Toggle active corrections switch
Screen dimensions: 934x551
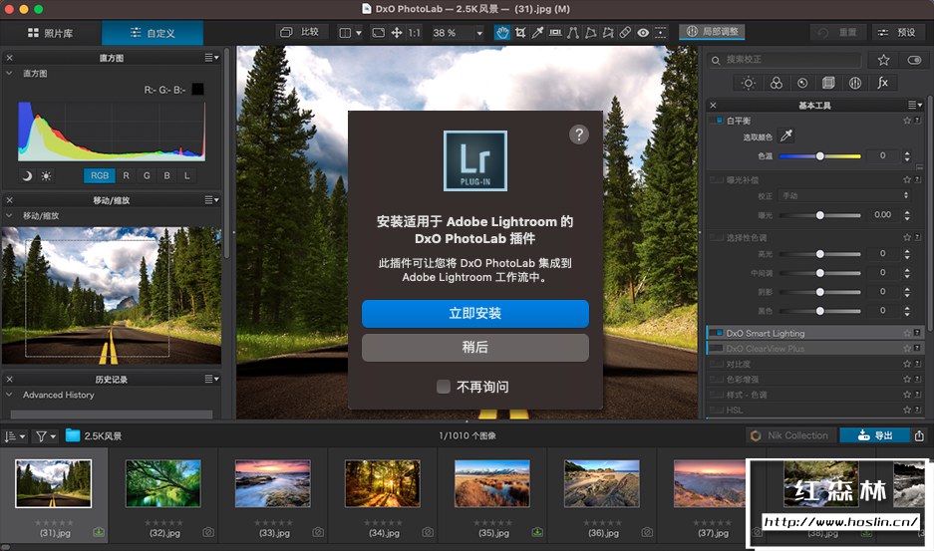(914, 60)
